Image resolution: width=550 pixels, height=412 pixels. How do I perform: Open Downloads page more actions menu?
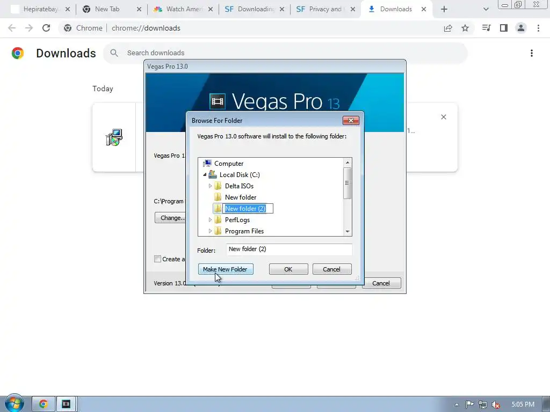[532, 53]
